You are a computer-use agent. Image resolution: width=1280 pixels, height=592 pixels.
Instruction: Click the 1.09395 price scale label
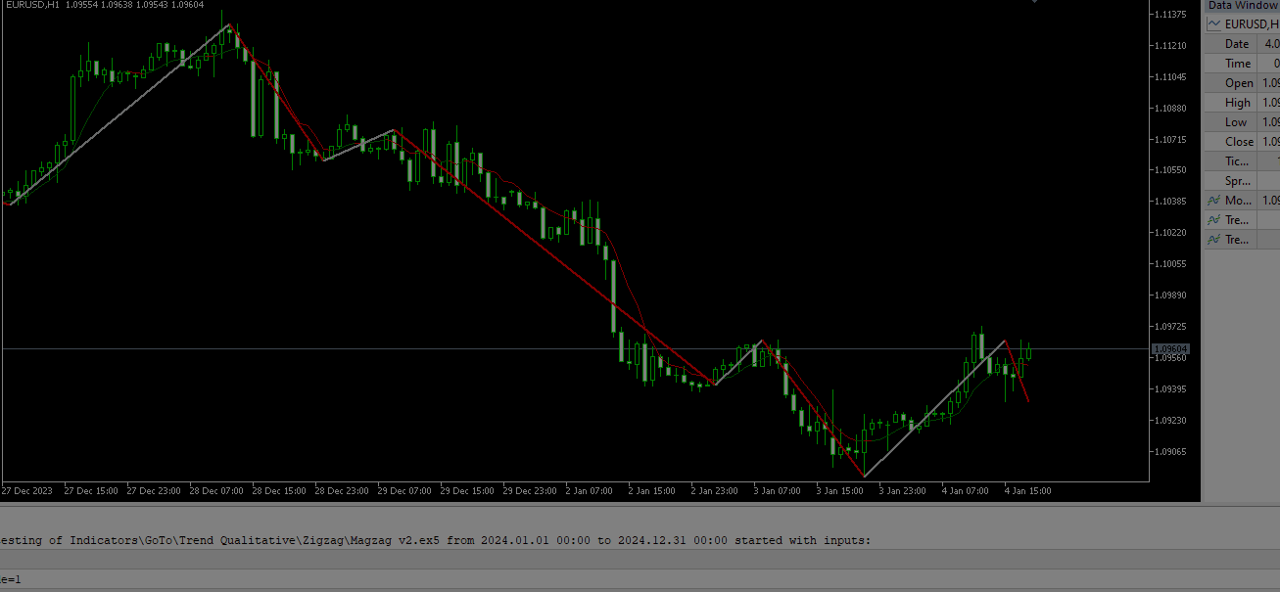[x=1170, y=389]
